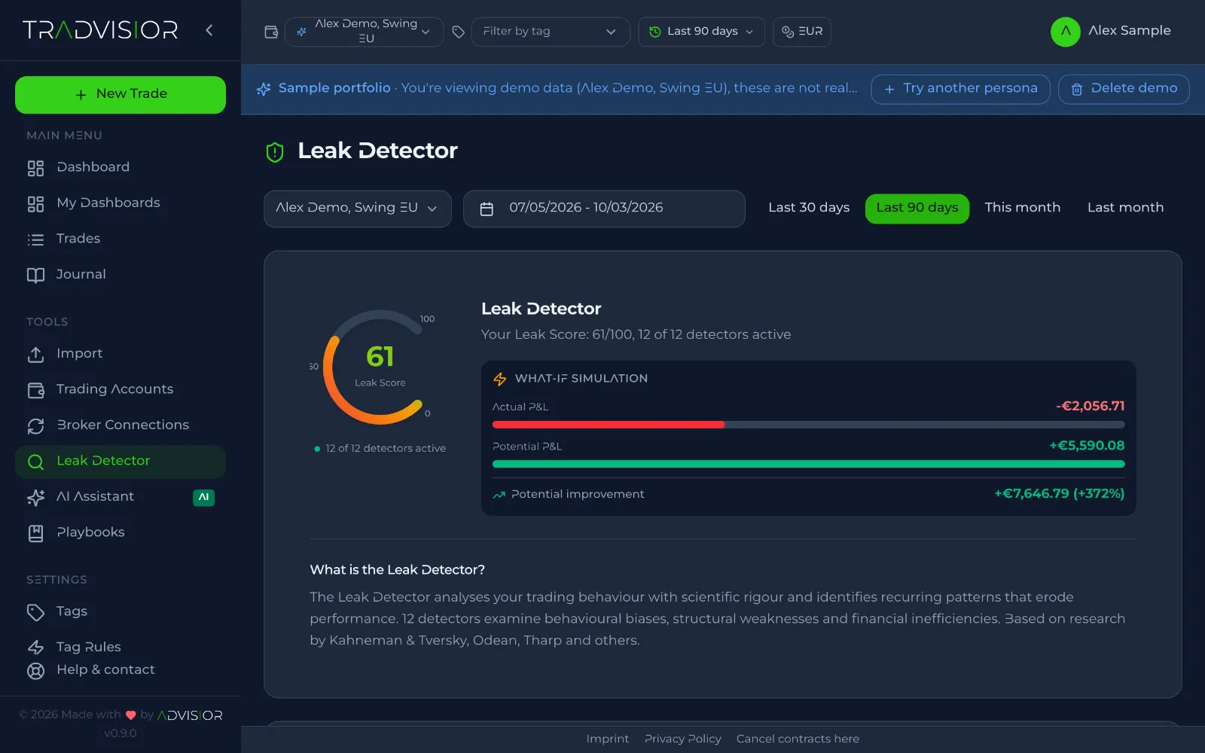Click the green AI badge
Viewport: 1205px width, 753px height.
coord(203,497)
